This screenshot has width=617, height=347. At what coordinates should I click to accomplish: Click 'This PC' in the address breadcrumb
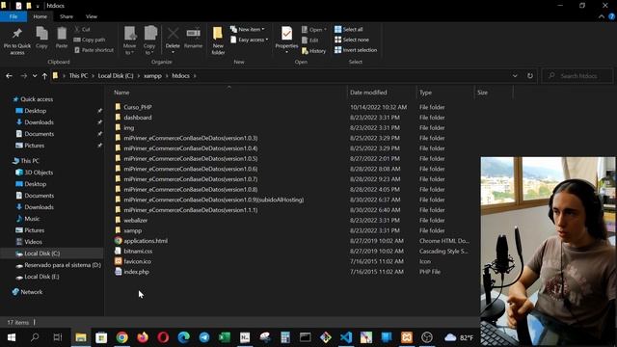78,76
